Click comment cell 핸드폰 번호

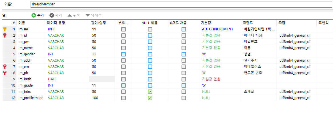point(253,73)
